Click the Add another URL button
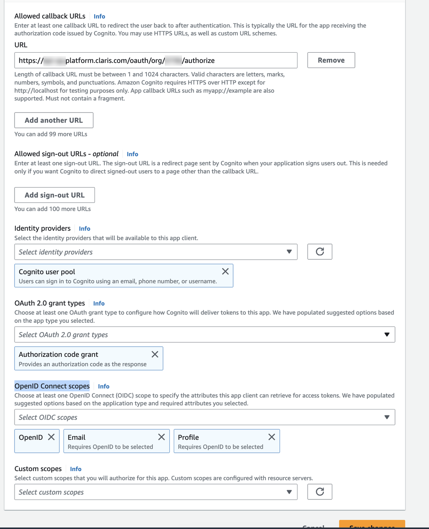Viewport: 429px width, 529px height. tap(54, 120)
